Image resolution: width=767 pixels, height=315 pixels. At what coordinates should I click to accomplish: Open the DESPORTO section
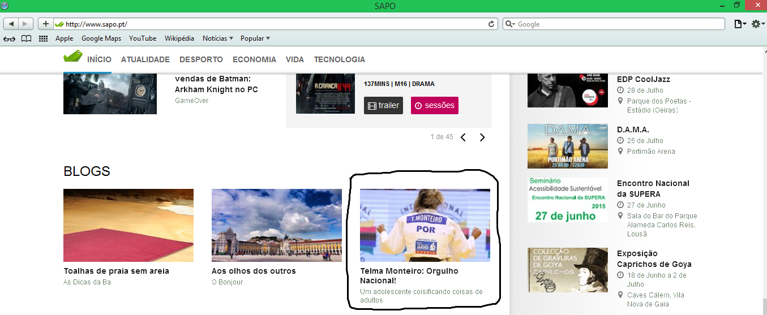coord(201,59)
